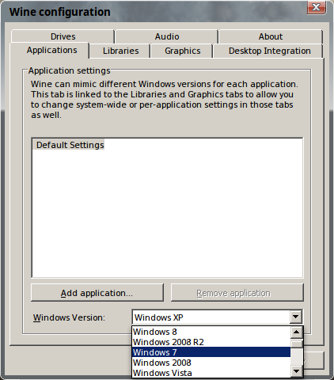This screenshot has width=334, height=380.
Task: Open the About tab
Action: point(271,36)
